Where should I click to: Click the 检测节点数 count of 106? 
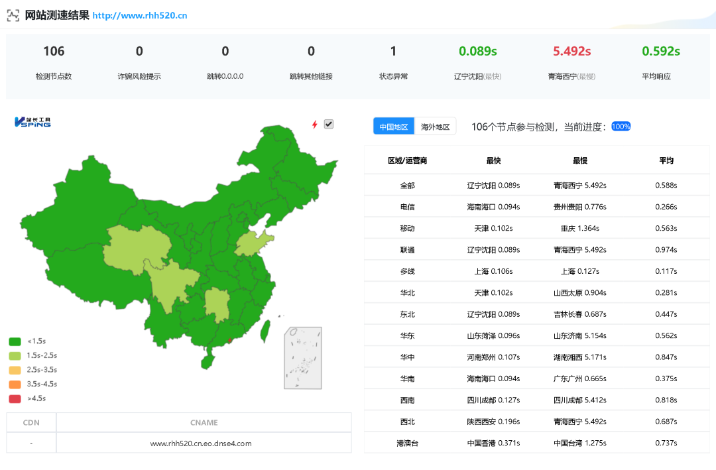[53, 51]
